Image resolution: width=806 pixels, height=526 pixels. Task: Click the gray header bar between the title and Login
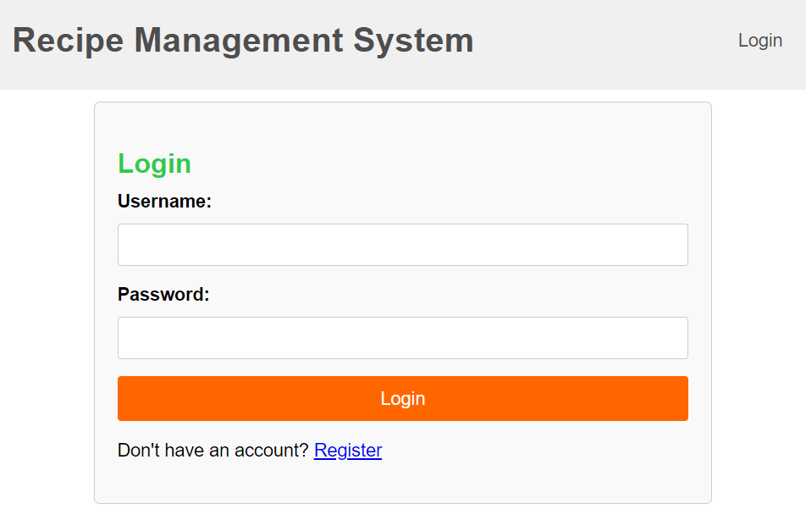(x=605, y=44)
